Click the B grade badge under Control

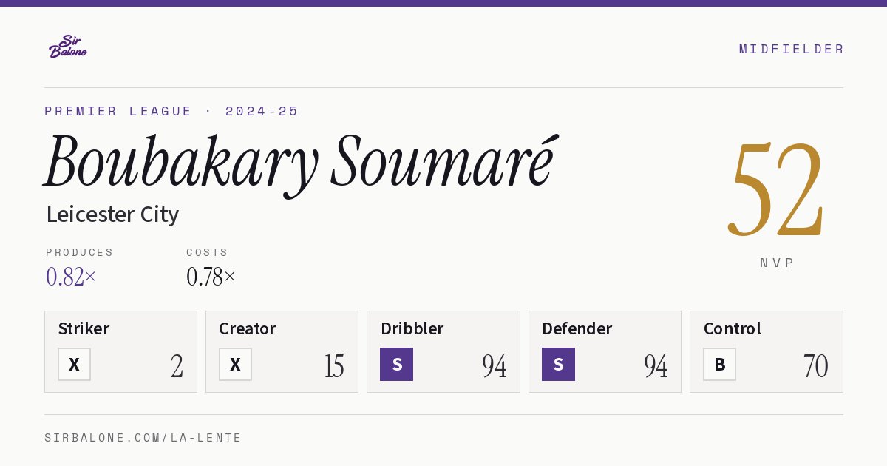coord(719,365)
